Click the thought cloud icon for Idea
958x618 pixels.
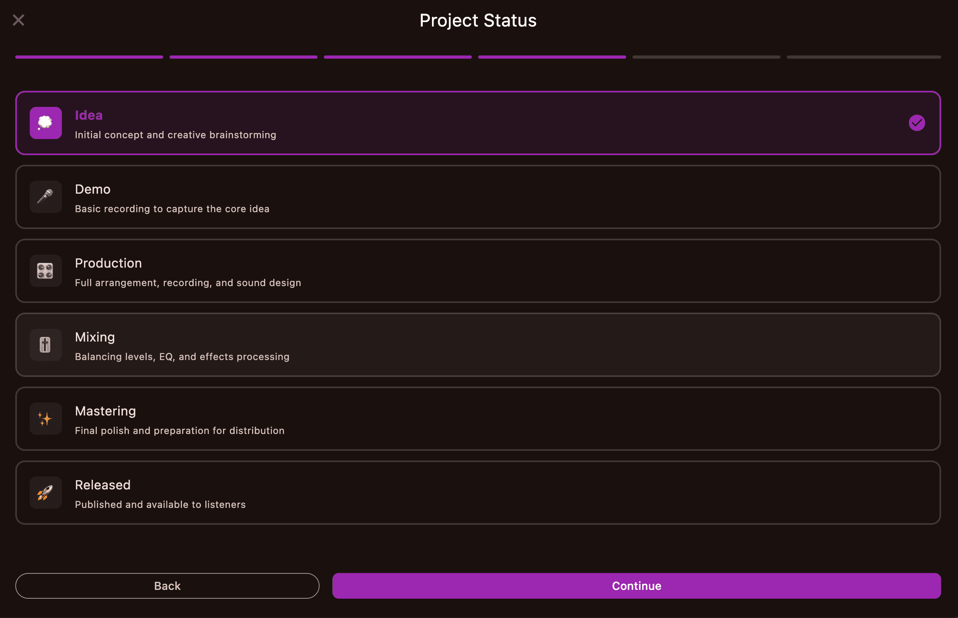point(45,123)
